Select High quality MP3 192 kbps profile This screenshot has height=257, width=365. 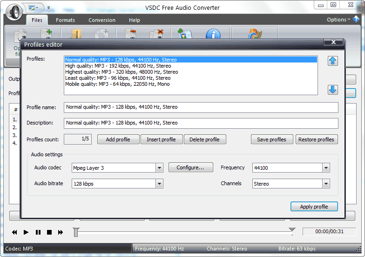pos(191,66)
